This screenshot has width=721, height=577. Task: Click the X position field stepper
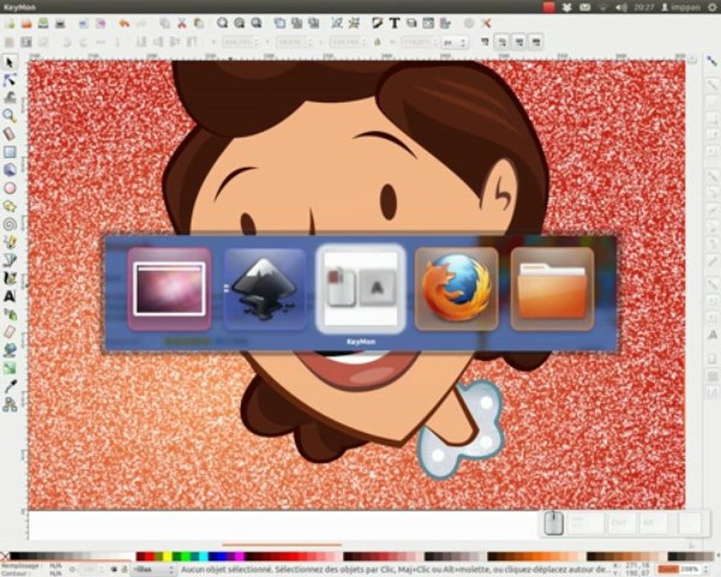(256, 42)
